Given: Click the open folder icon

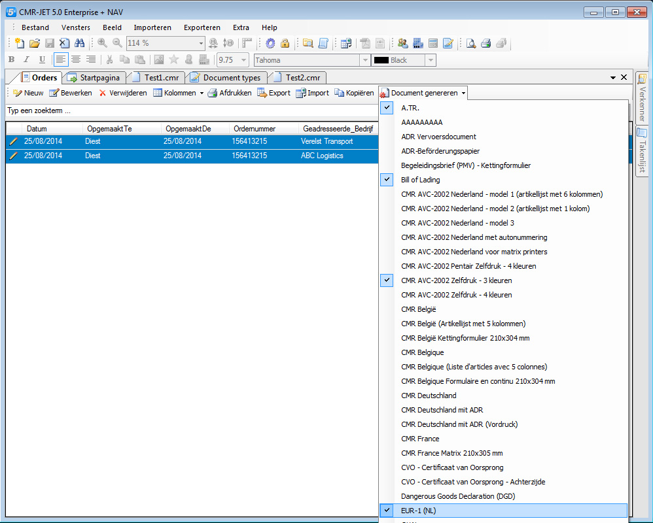Looking at the screenshot, I should point(35,44).
